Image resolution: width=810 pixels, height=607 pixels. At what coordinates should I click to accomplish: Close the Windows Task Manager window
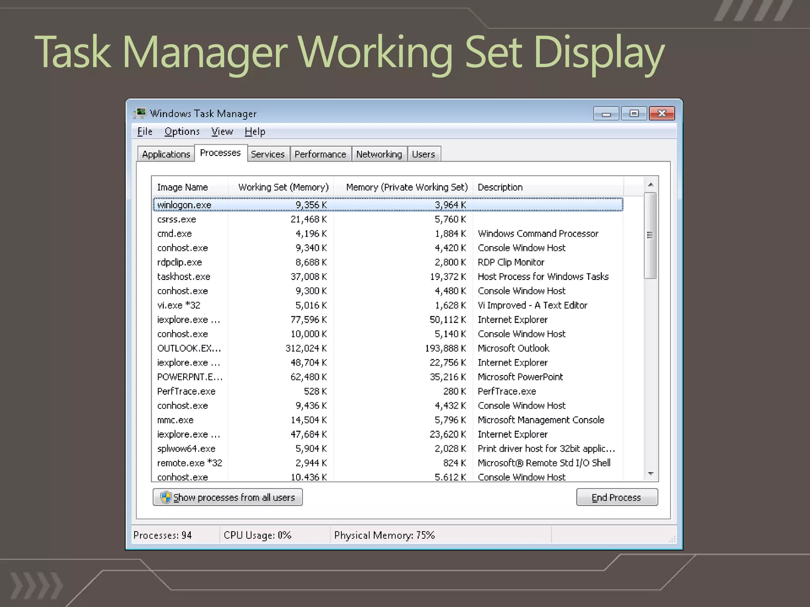[662, 114]
